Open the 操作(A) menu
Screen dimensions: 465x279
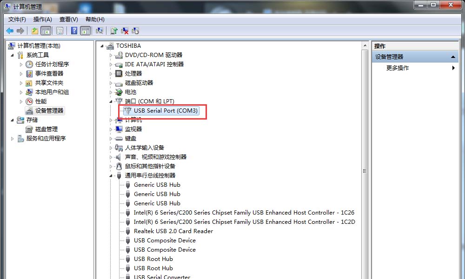click(x=43, y=19)
